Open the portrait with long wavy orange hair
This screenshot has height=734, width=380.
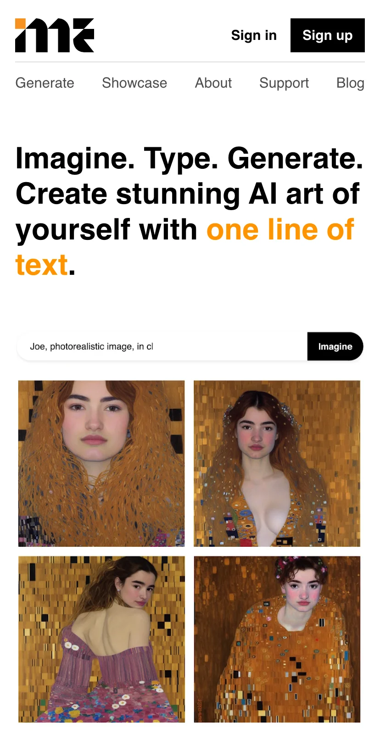(101, 463)
